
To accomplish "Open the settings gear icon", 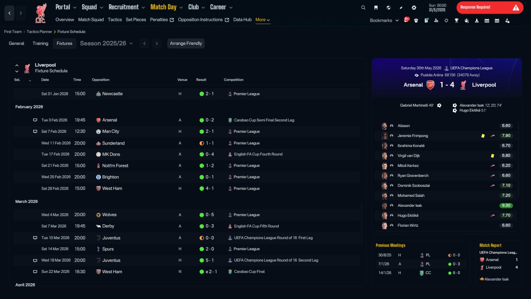I will pyautogui.click(x=414, y=7).
